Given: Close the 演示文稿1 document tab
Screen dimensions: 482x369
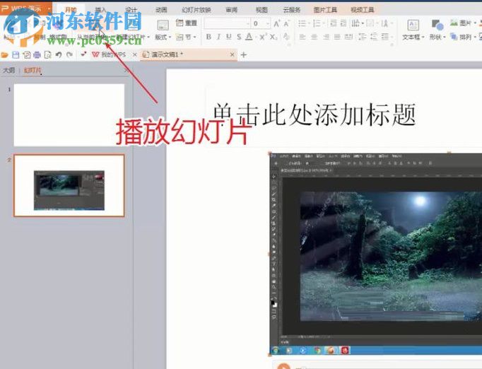Looking at the screenshot, I should (233, 54).
